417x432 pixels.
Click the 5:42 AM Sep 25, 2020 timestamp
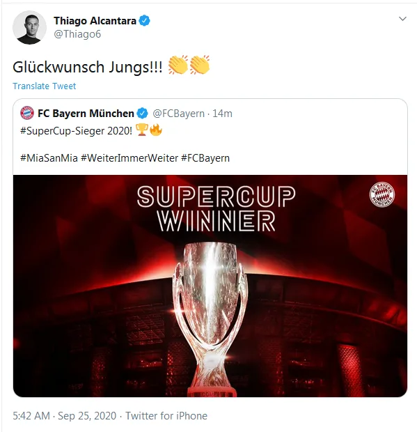(x=65, y=416)
